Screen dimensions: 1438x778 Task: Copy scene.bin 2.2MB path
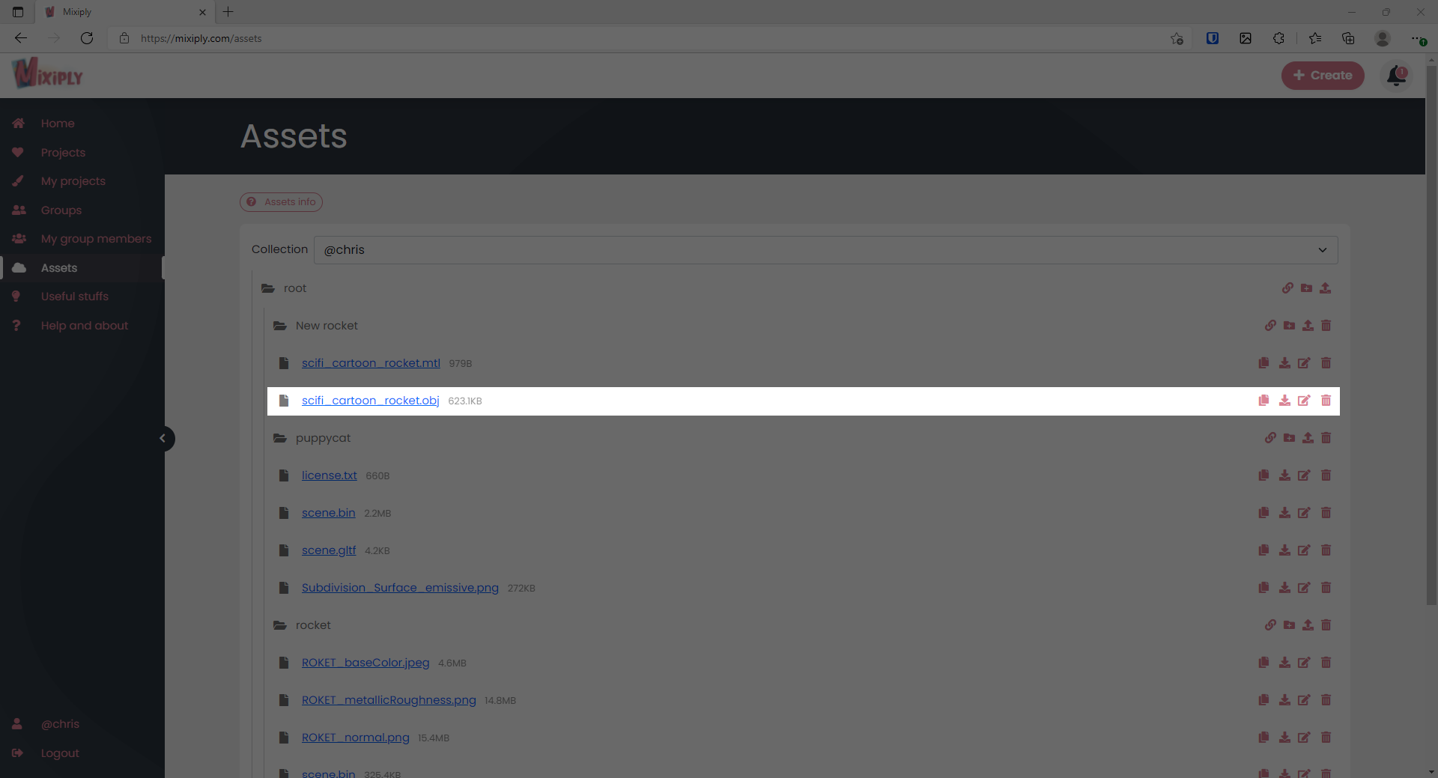(1264, 513)
